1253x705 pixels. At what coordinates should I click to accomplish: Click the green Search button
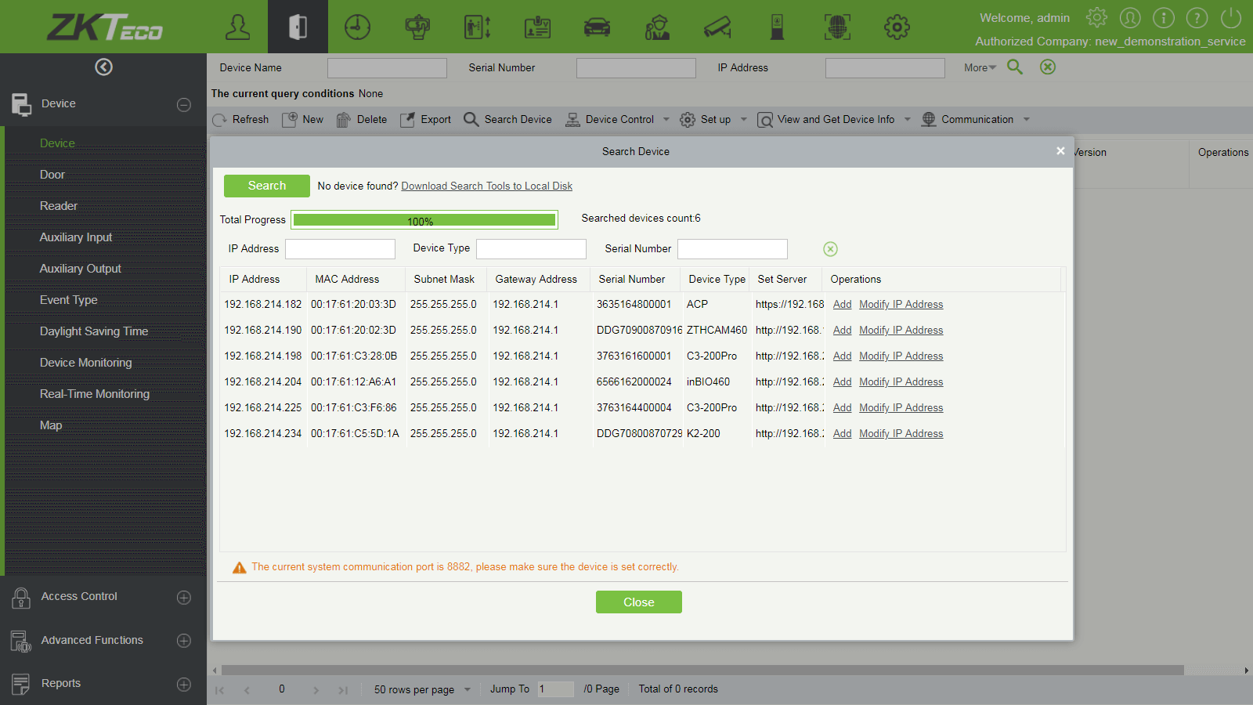tap(266, 186)
